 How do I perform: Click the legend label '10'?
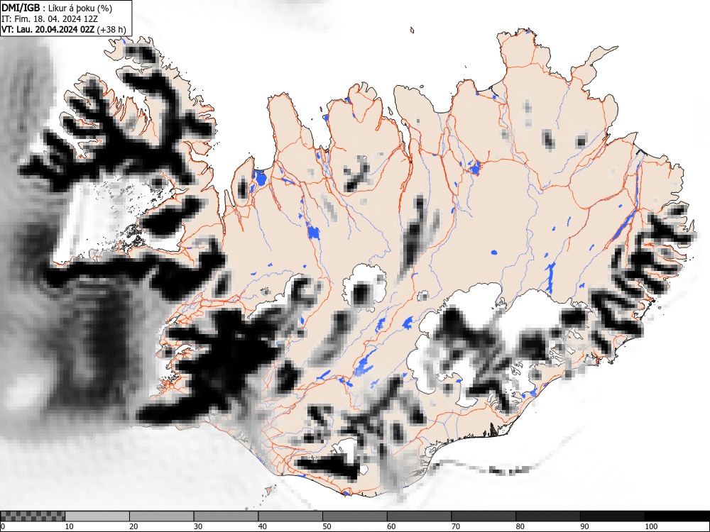tap(70, 526)
